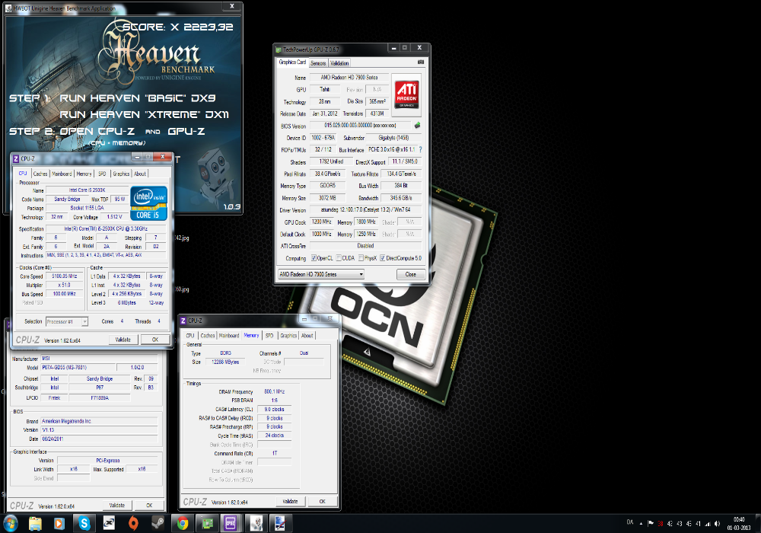Click the Intel Core i5 logo badge
The width and height of the screenshot is (761, 533).
click(x=149, y=203)
